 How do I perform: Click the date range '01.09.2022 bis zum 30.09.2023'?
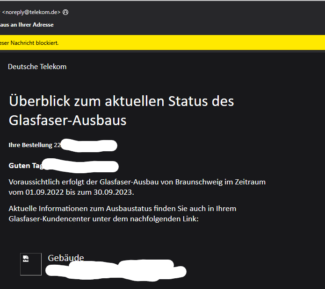coord(79,192)
